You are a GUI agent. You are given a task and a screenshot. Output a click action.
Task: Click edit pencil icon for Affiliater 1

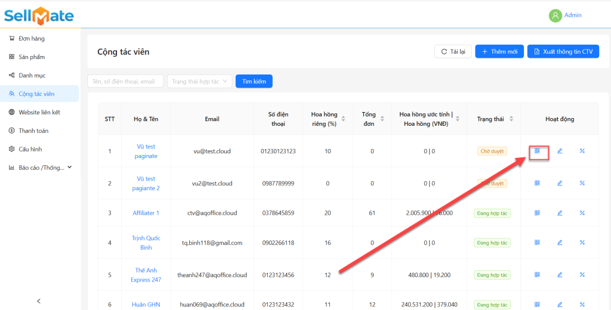click(x=560, y=213)
